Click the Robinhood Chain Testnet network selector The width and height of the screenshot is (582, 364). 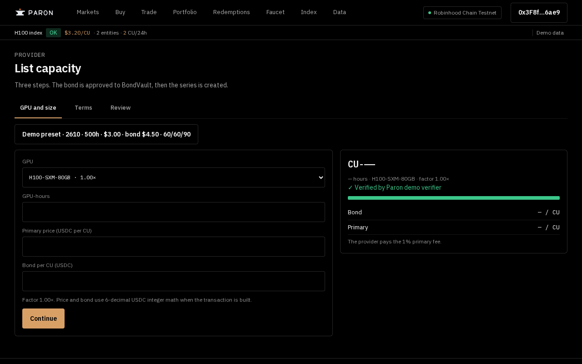point(462,13)
